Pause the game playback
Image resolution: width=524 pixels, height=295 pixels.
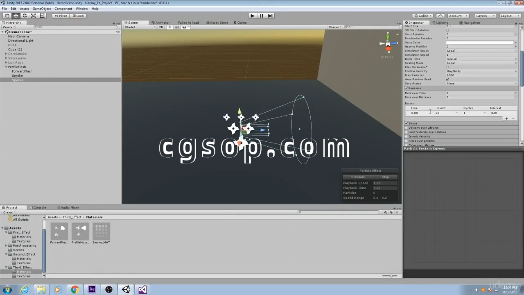click(x=261, y=16)
